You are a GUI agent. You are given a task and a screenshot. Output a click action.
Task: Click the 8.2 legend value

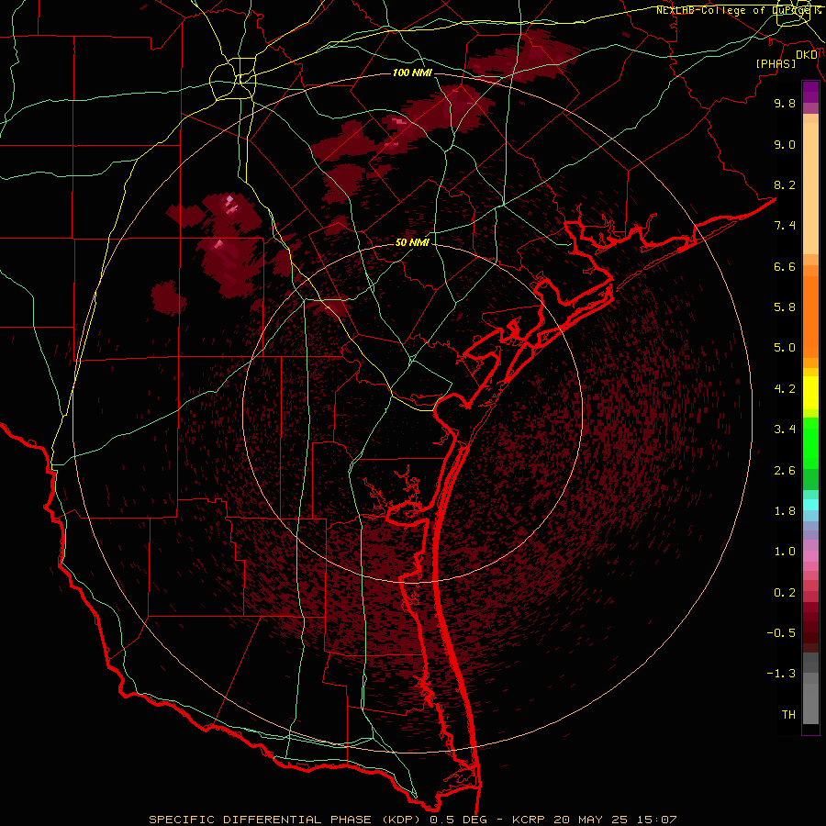(785, 184)
